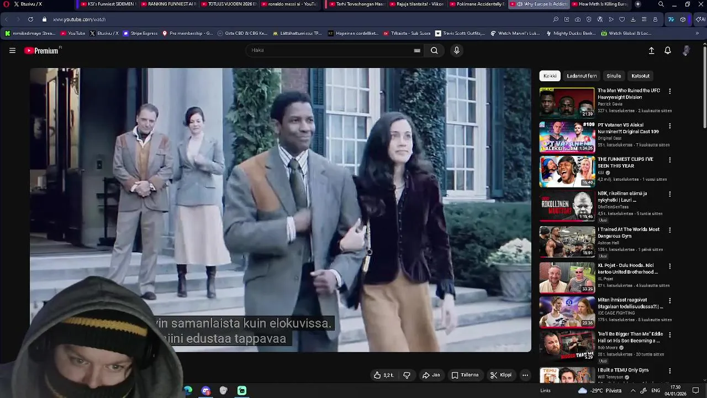
Task: Click the search magnifier button
Action: coord(434,50)
